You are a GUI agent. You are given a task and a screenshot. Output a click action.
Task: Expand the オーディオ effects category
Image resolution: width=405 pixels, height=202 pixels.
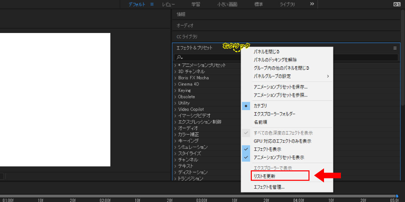pyautogui.click(x=175, y=128)
